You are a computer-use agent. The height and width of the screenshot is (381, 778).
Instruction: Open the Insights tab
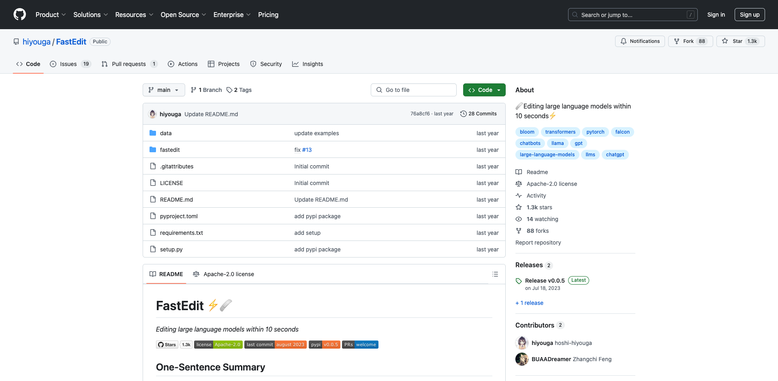[x=308, y=64]
